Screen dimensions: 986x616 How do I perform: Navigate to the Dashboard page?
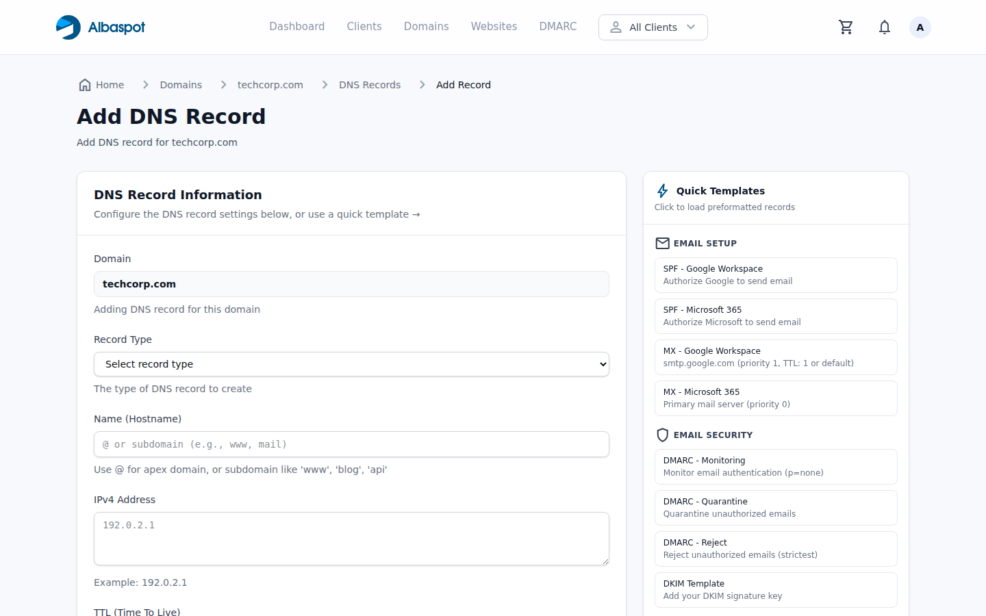click(297, 27)
